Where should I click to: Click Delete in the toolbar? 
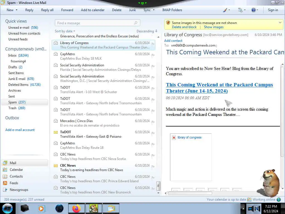click(117, 10)
